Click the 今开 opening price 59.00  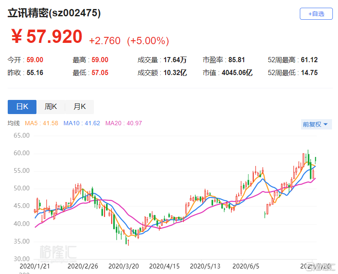pyautogui.click(x=35, y=60)
